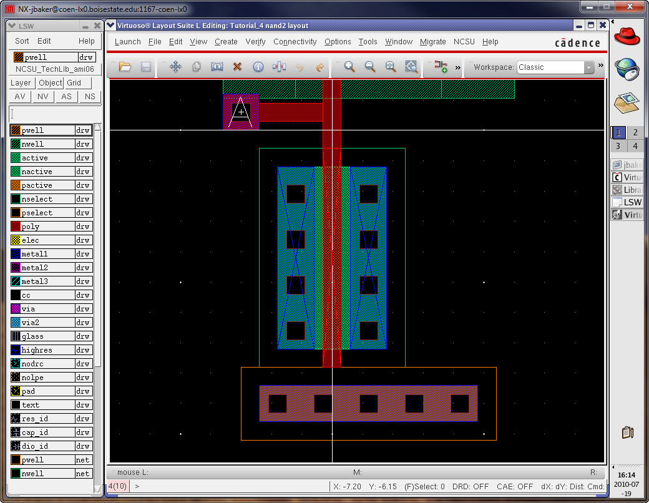Toggle all layers visible with AV
This screenshot has width=649, height=503.
(20, 97)
